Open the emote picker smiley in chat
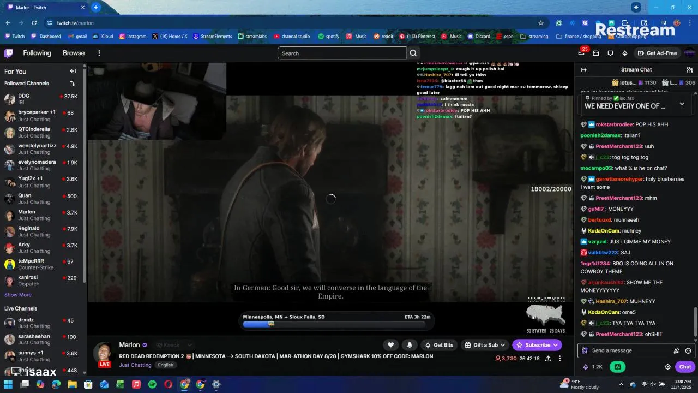Screen dimensions: 698x393 tap(688, 350)
